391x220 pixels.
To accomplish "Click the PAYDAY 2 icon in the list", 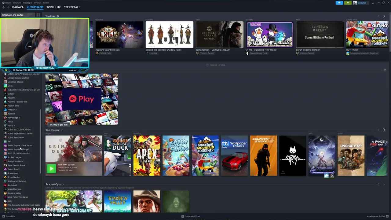I will click(5, 110).
